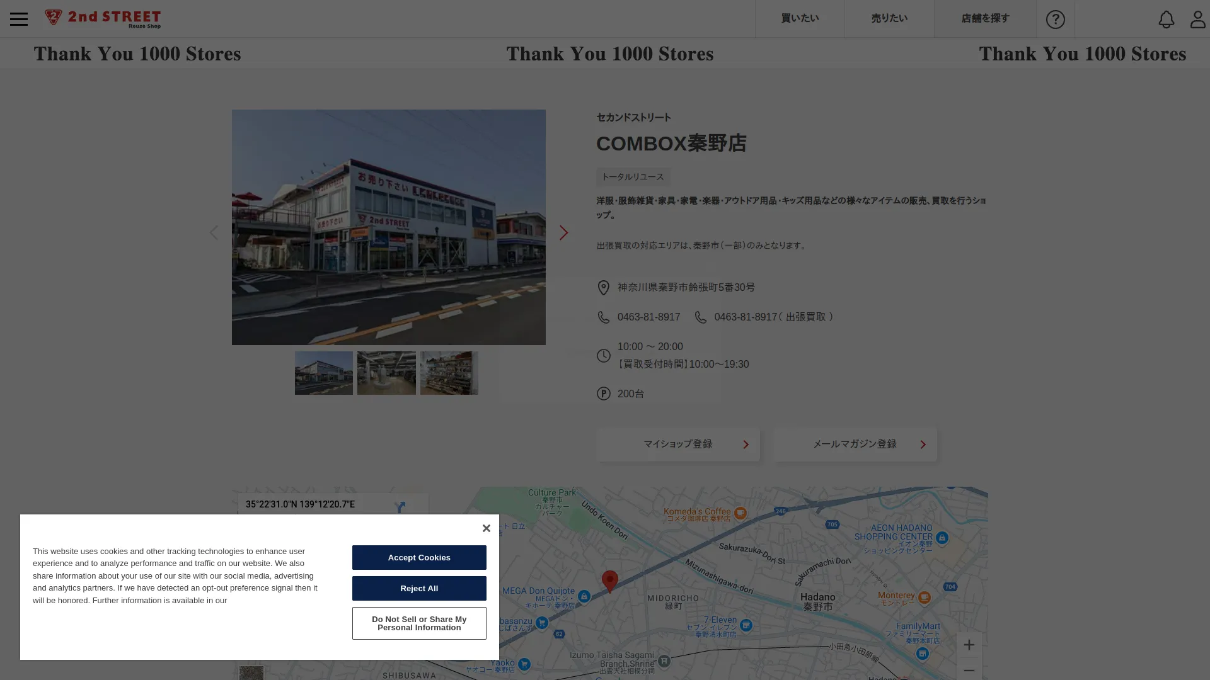Show previous store photo arrow
This screenshot has width=1210, height=680.
coord(214,232)
